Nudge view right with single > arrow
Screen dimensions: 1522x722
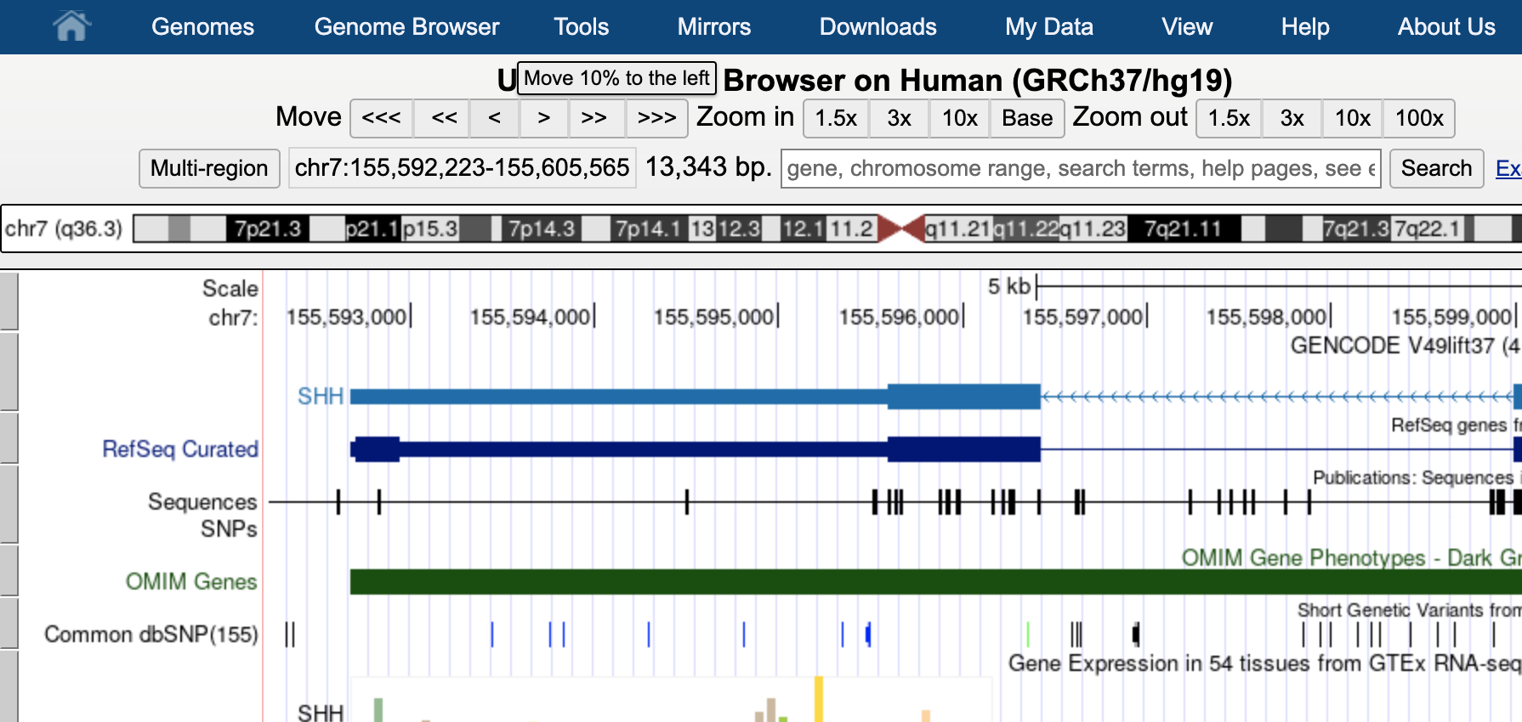point(544,118)
